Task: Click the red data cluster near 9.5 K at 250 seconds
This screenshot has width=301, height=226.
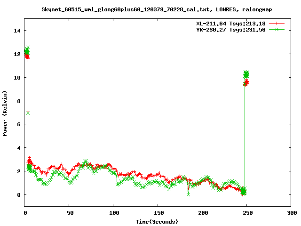Action: coord(246,83)
